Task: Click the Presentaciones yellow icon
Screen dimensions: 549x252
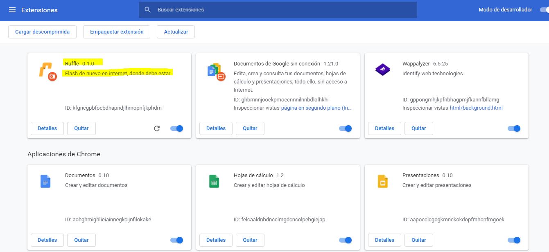Action: click(x=383, y=181)
